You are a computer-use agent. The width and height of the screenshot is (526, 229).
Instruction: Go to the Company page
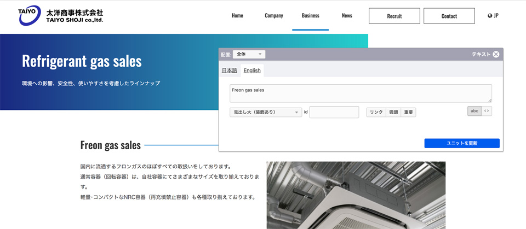coord(273,16)
